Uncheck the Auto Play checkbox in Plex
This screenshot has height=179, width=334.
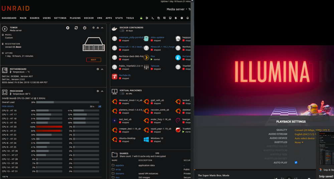click(296, 163)
